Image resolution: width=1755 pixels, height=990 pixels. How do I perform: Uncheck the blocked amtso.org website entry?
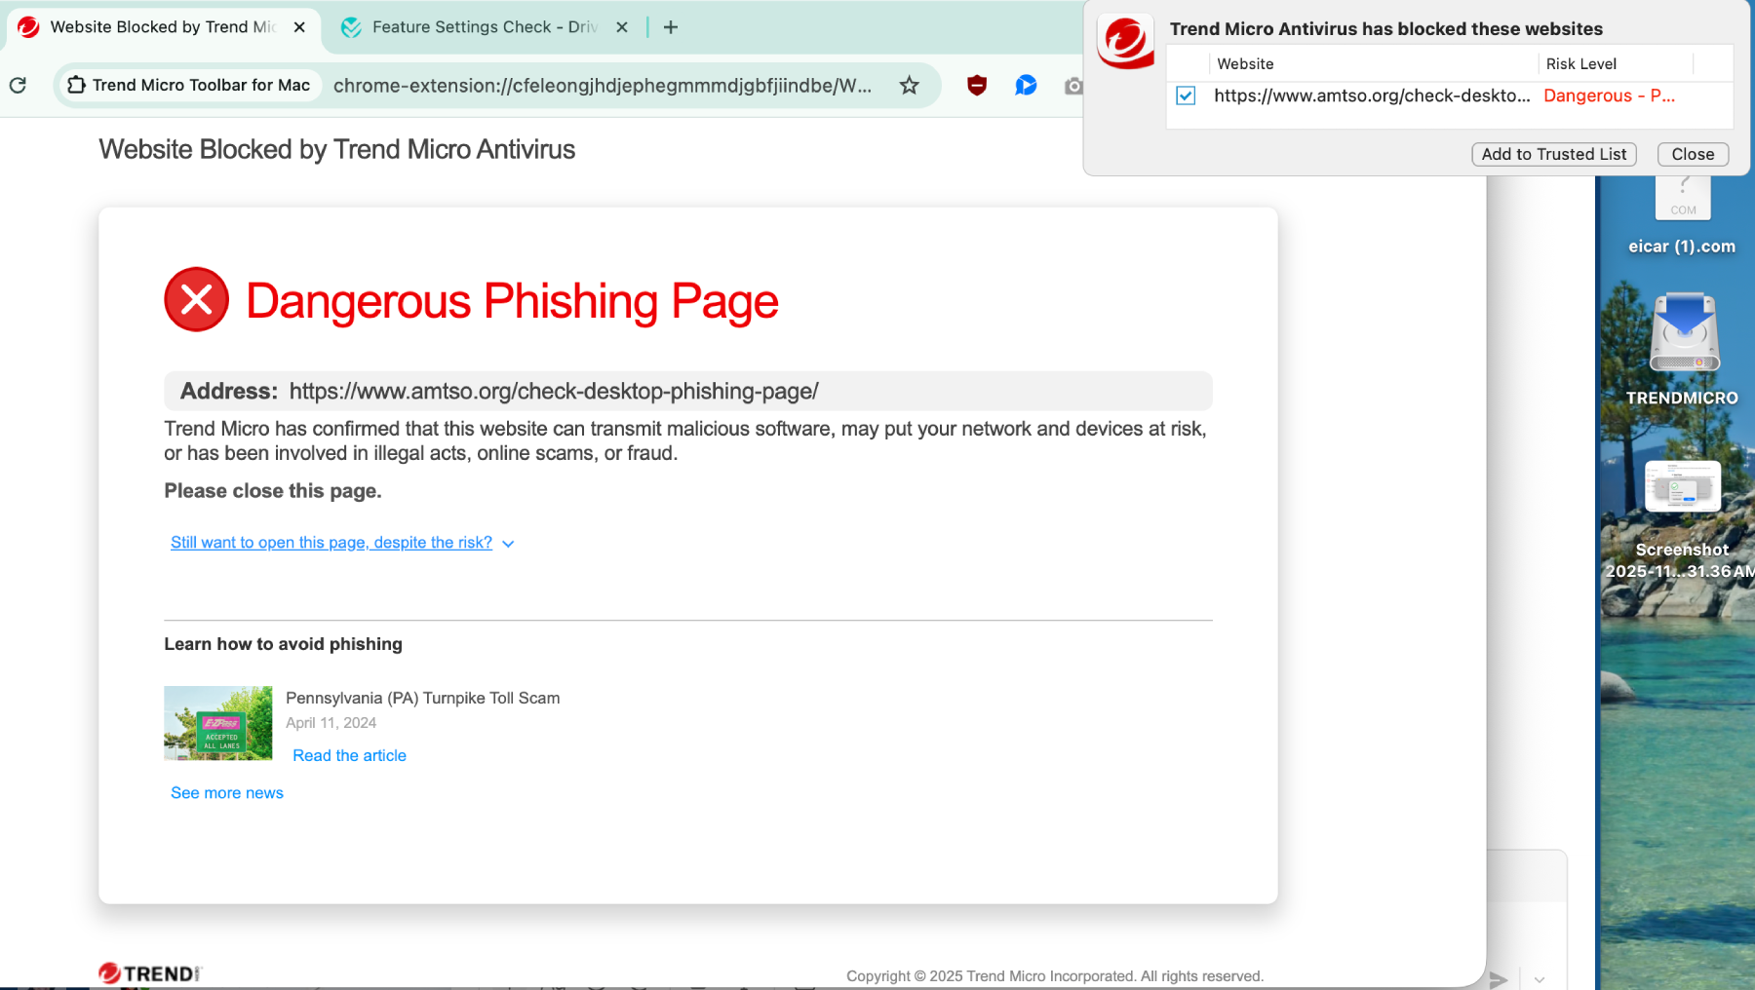(x=1185, y=95)
